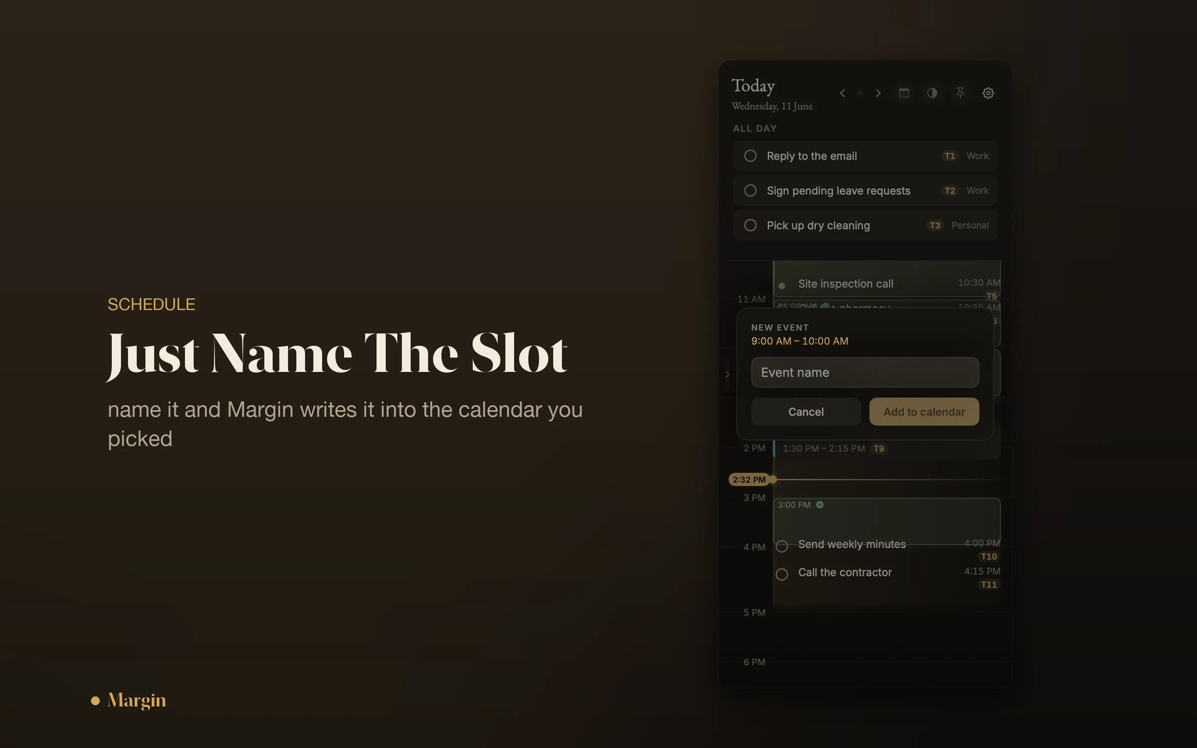The width and height of the screenshot is (1197, 748).
Task: Mark 'Reply to the email' complete
Action: pos(750,156)
